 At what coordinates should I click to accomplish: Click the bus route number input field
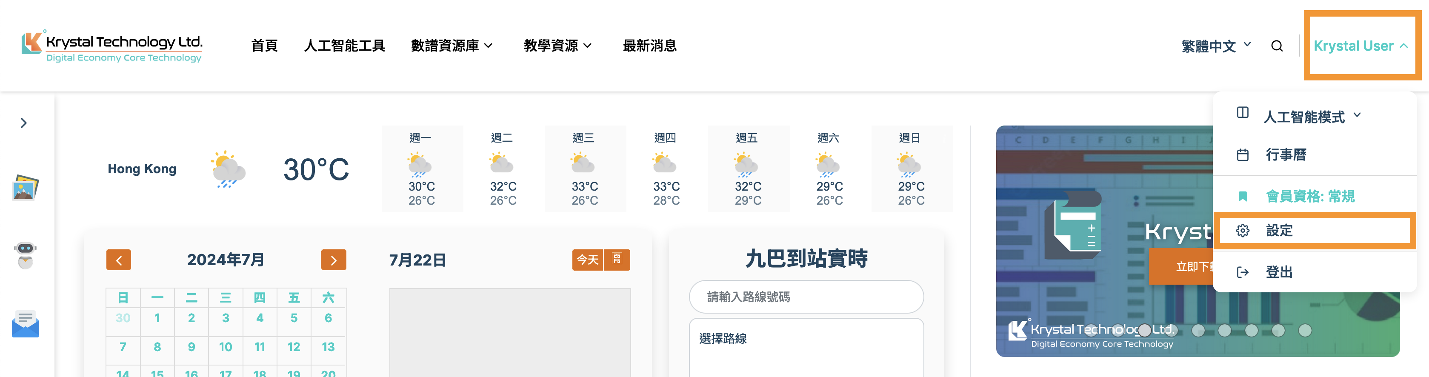pyautogui.click(x=806, y=297)
